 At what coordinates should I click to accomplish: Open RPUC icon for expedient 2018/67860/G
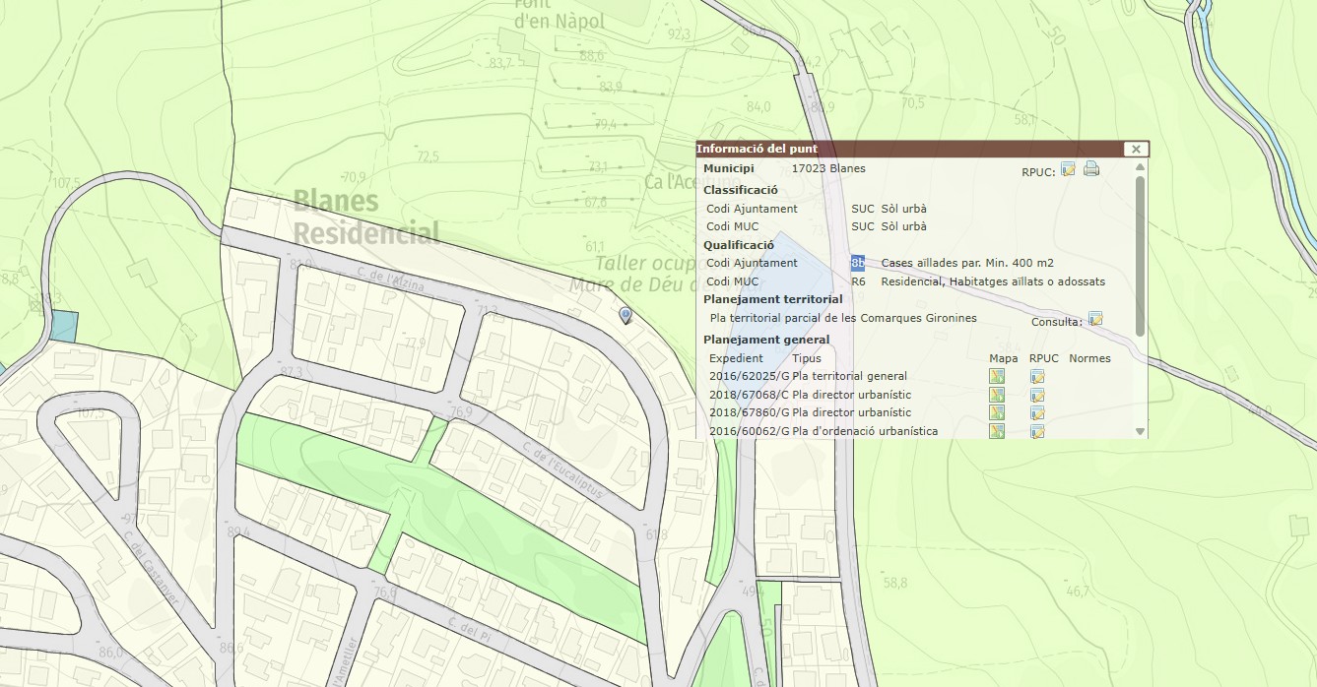[1037, 412]
